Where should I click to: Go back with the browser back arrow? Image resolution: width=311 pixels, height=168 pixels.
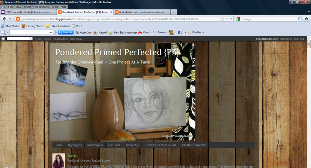[x=5, y=19]
